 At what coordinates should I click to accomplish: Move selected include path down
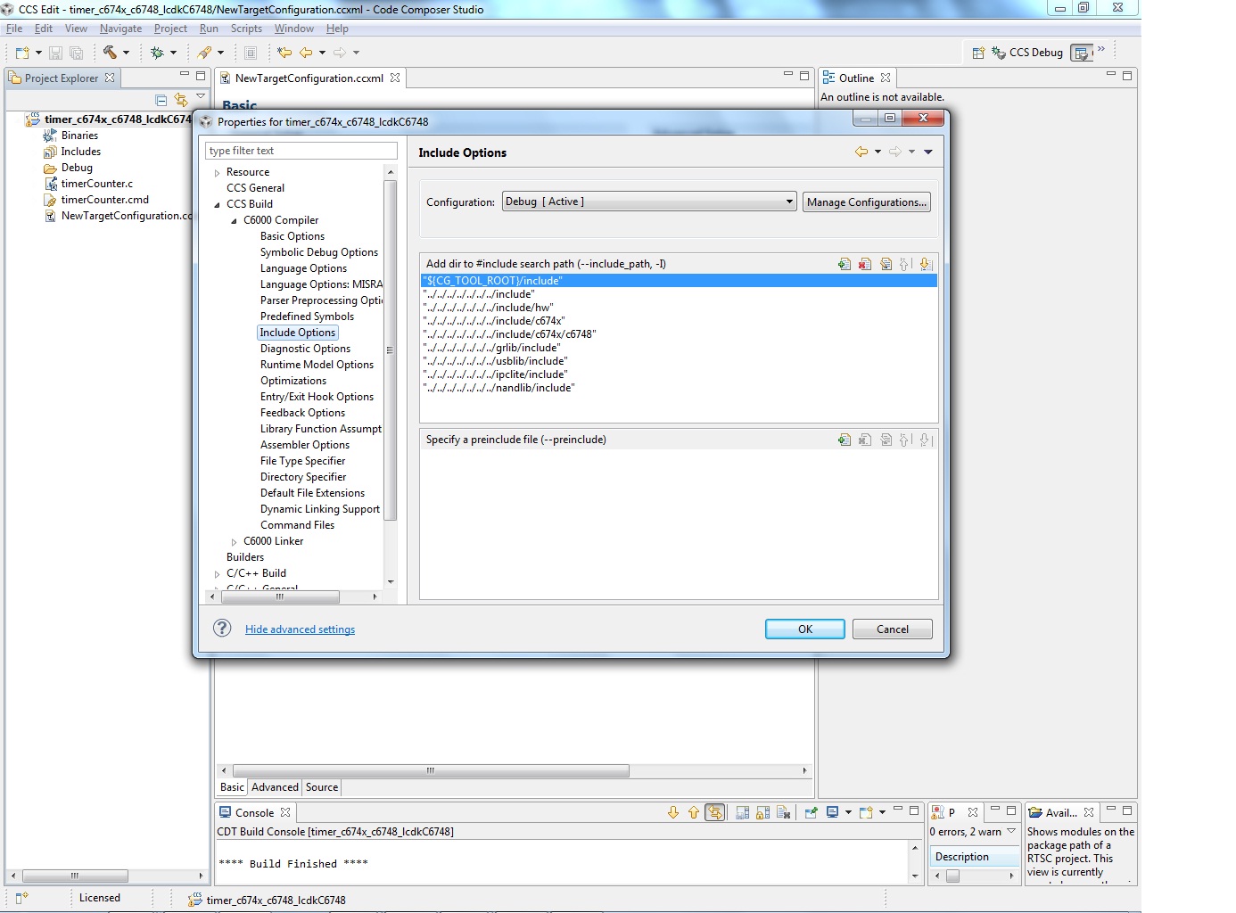[x=926, y=264]
